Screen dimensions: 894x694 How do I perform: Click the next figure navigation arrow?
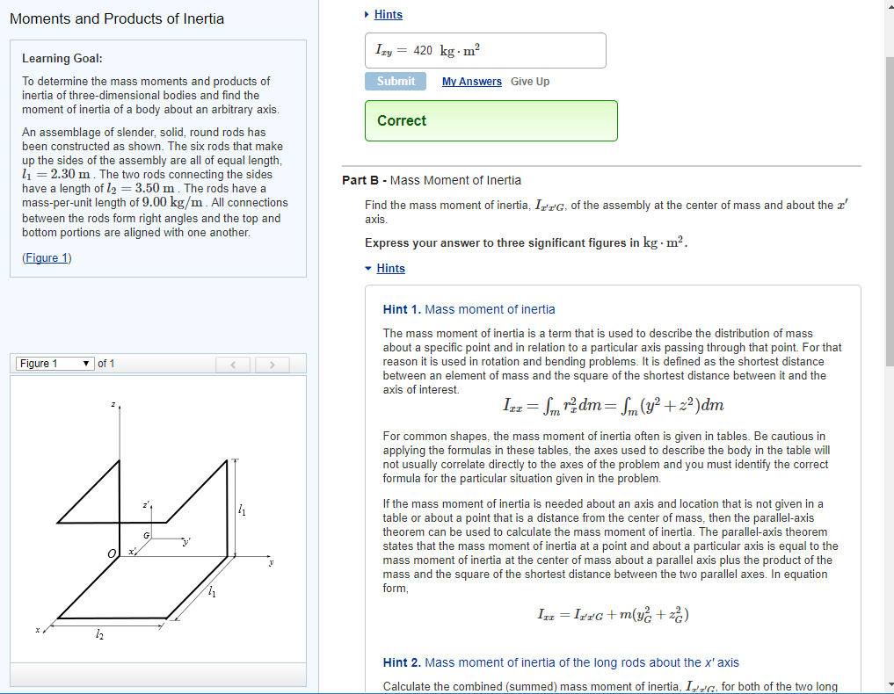[x=273, y=365]
